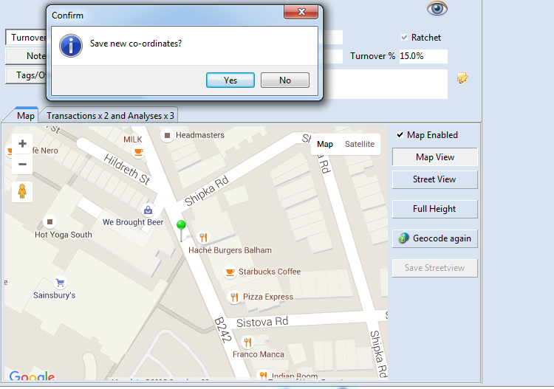Viewport: 554px width, 389px height.
Task: Click the Street View pegman icon
Action: [x=22, y=192]
